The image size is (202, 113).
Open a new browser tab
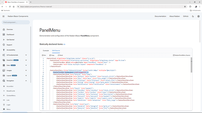31,2
